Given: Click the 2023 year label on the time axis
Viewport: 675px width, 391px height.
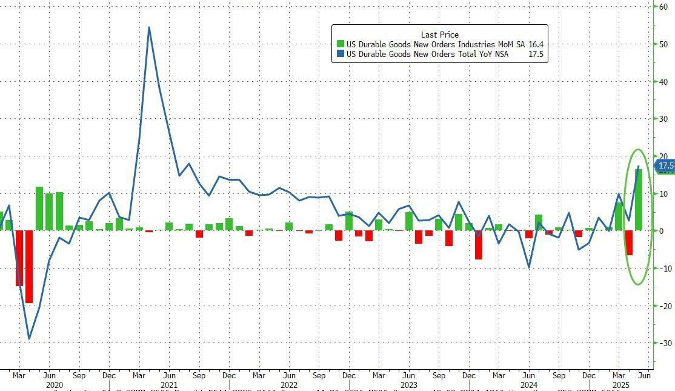Looking at the screenshot, I should point(409,384).
